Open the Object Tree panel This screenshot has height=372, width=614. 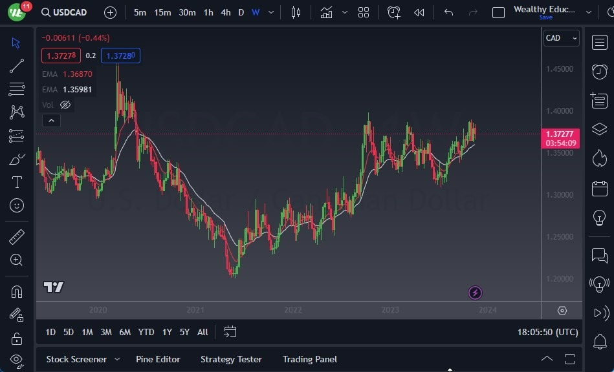pyautogui.click(x=598, y=129)
